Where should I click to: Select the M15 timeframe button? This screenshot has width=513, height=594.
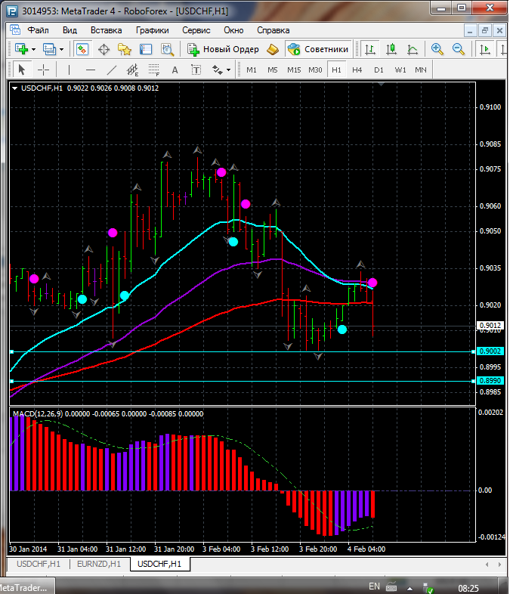click(x=294, y=70)
